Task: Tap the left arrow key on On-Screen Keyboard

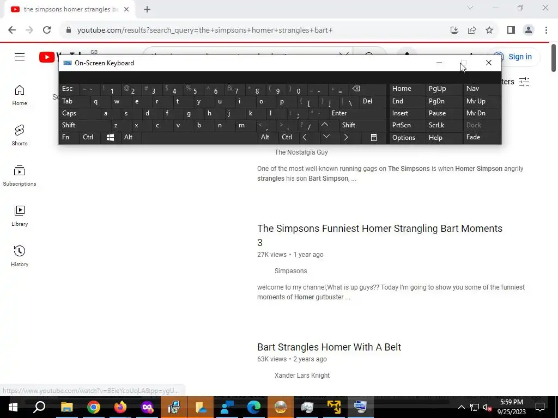Action: [x=305, y=137]
